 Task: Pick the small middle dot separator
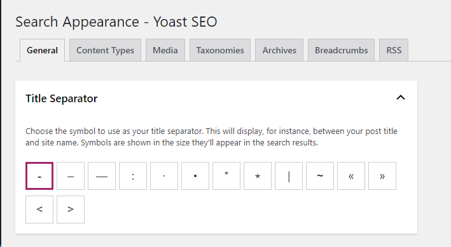coord(164,176)
